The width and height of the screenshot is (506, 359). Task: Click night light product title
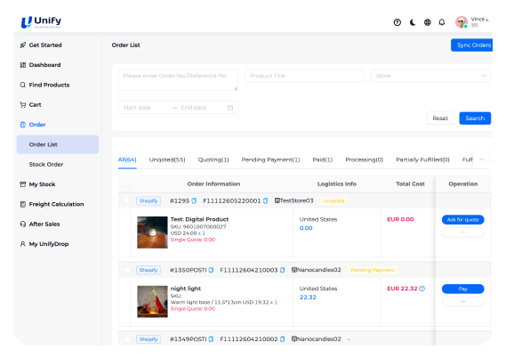[x=186, y=289]
